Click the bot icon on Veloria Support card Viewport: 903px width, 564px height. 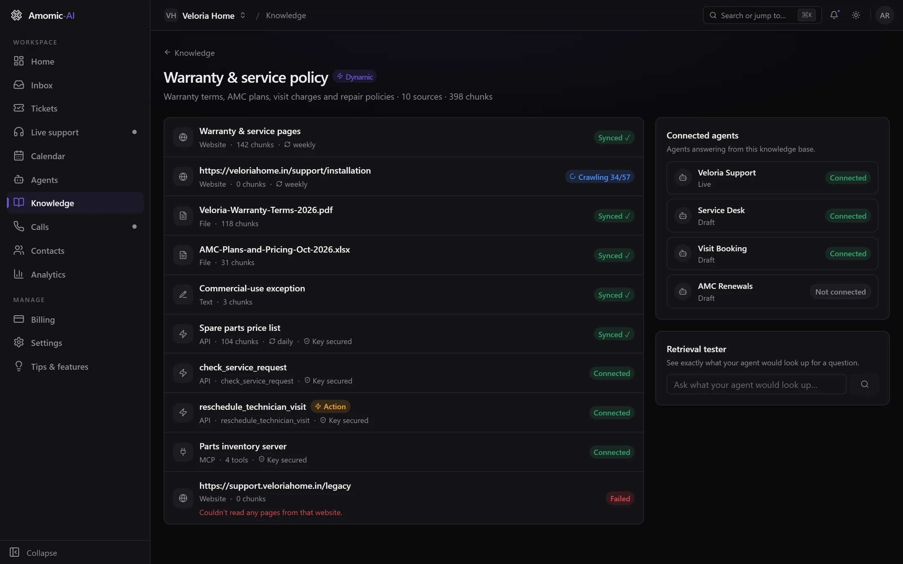(683, 178)
